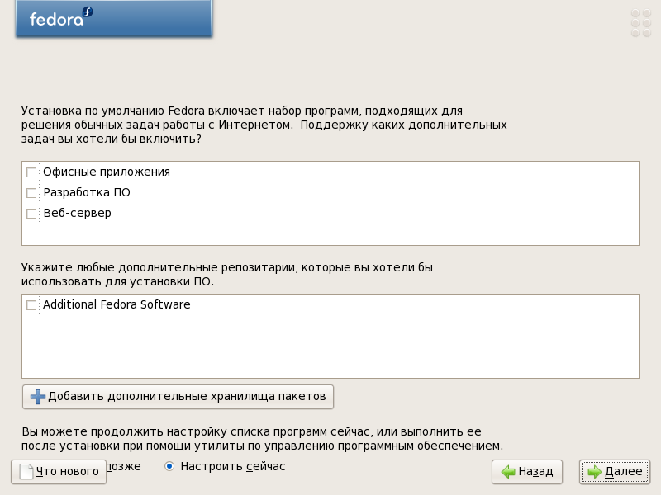
Task: Click the document icon on Что нового
Action: (x=26, y=471)
